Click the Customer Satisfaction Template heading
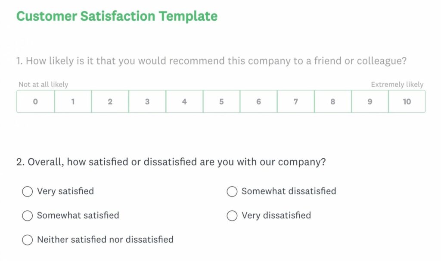441x261 pixels. point(117,16)
